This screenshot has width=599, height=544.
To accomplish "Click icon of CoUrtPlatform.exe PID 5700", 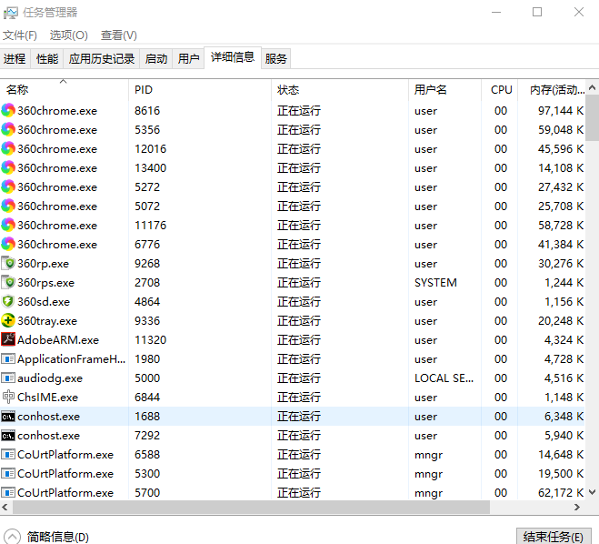I will pyautogui.click(x=8, y=493).
